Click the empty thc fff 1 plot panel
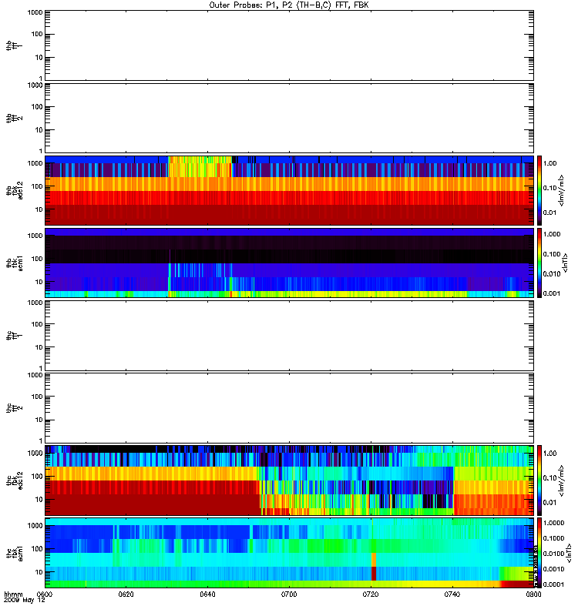Screen dimensions: 578x616 tap(289, 336)
